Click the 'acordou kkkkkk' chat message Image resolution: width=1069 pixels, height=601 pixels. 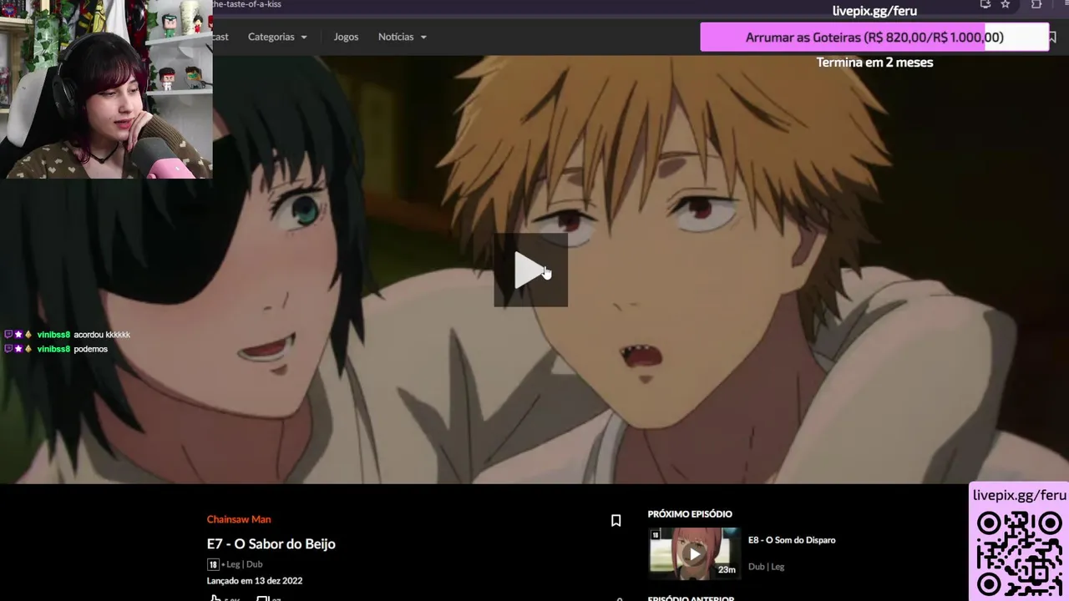(102, 335)
